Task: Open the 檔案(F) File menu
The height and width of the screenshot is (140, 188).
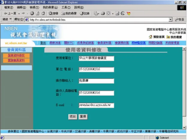Action: click(9, 7)
